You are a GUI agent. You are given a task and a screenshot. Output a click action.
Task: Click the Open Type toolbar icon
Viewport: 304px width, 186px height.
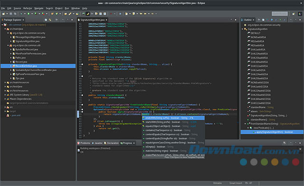click(66, 14)
